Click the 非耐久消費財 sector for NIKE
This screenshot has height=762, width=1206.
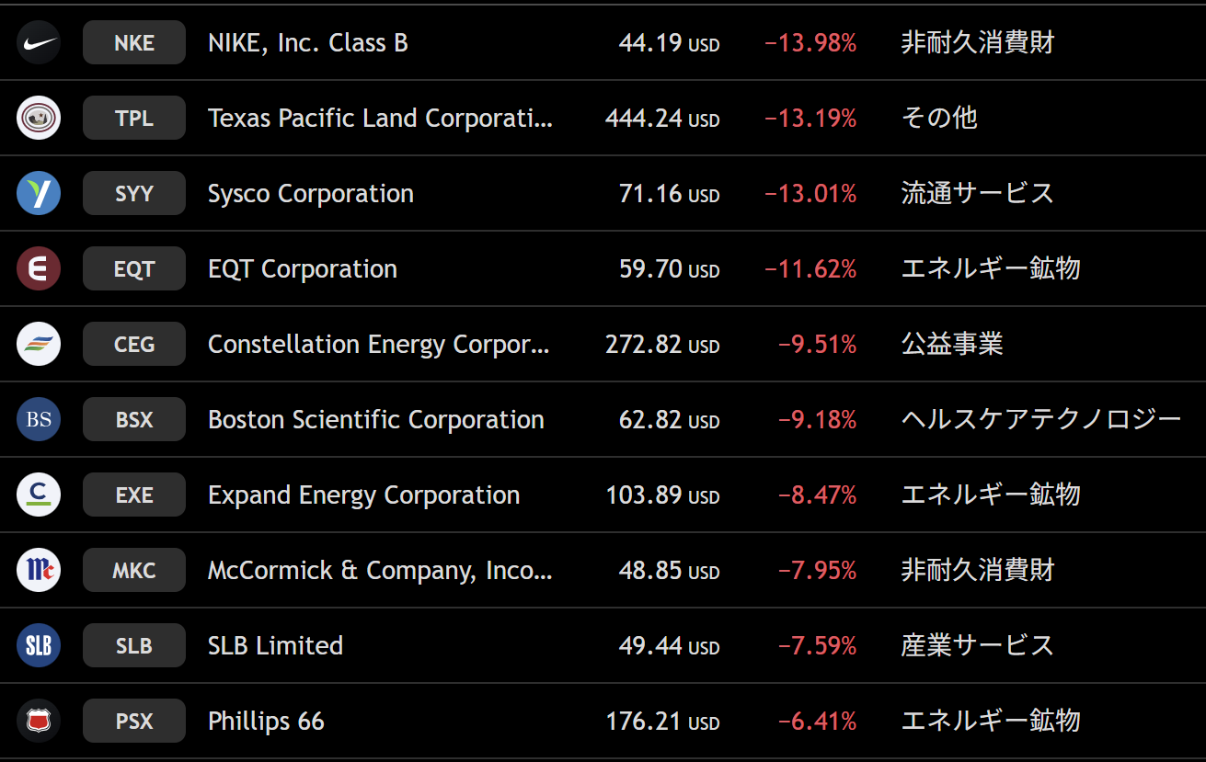point(977,43)
